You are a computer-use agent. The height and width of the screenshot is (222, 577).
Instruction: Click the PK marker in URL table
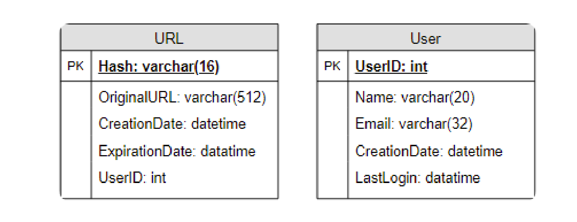click(76, 66)
